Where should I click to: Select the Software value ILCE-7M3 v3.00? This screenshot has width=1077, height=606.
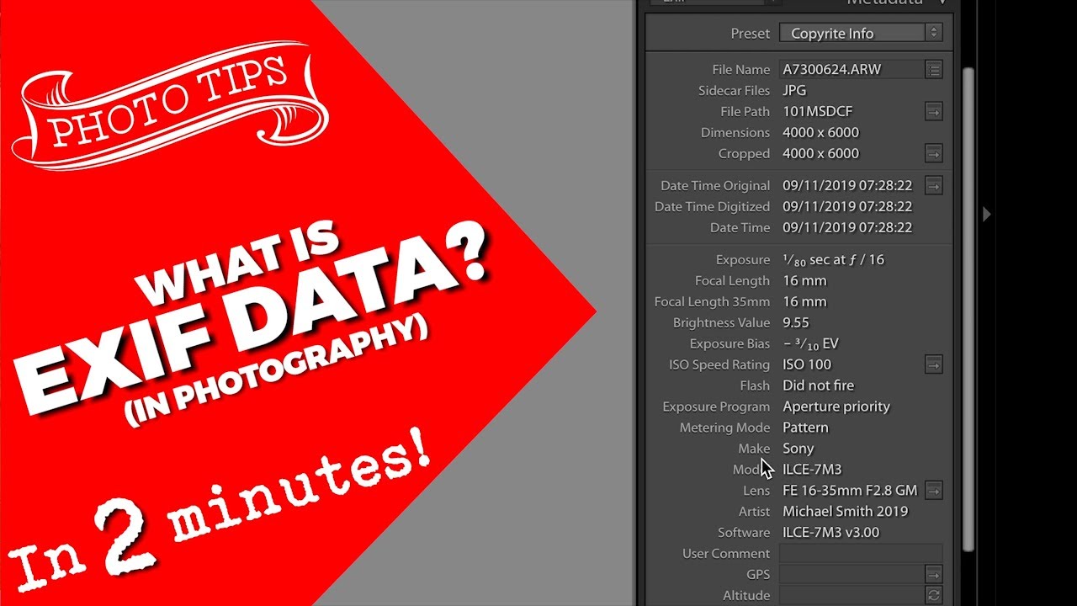click(830, 532)
